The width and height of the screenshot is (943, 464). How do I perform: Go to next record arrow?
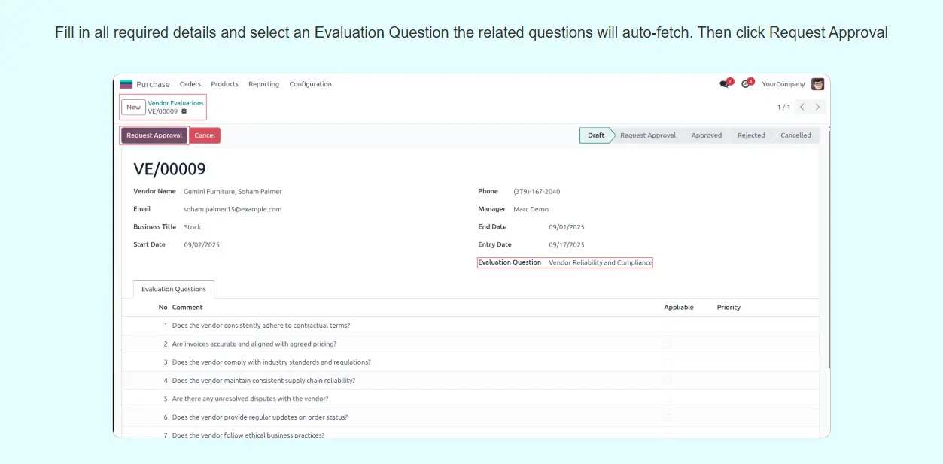pyautogui.click(x=818, y=108)
